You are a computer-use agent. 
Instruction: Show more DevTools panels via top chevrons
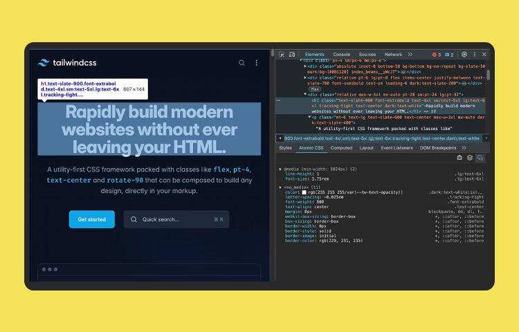(x=410, y=54)
